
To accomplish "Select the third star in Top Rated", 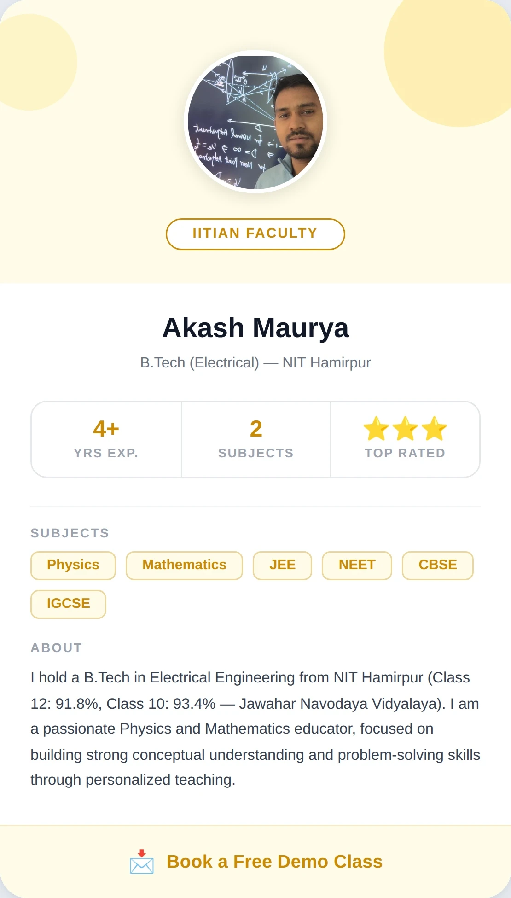I will (434, 429).
